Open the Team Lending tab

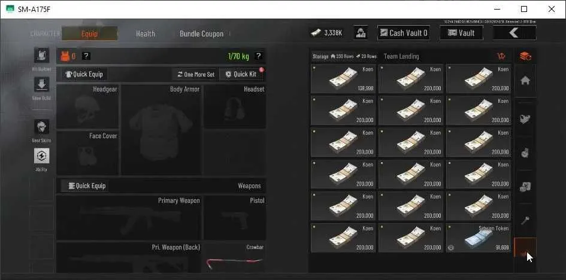(x=401, y=56)
